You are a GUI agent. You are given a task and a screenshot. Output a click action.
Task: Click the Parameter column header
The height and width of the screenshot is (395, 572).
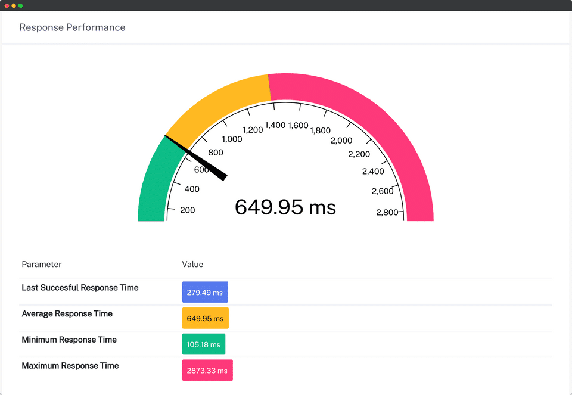pyautogui.click(x=42, y=264)
